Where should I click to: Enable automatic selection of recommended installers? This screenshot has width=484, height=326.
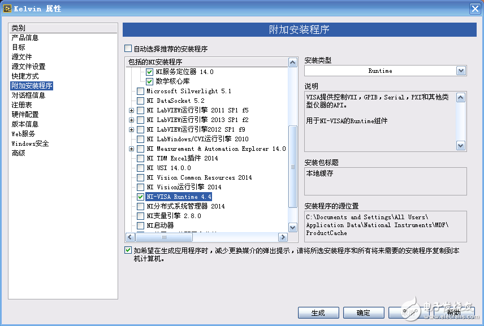[x=128, y=49]
